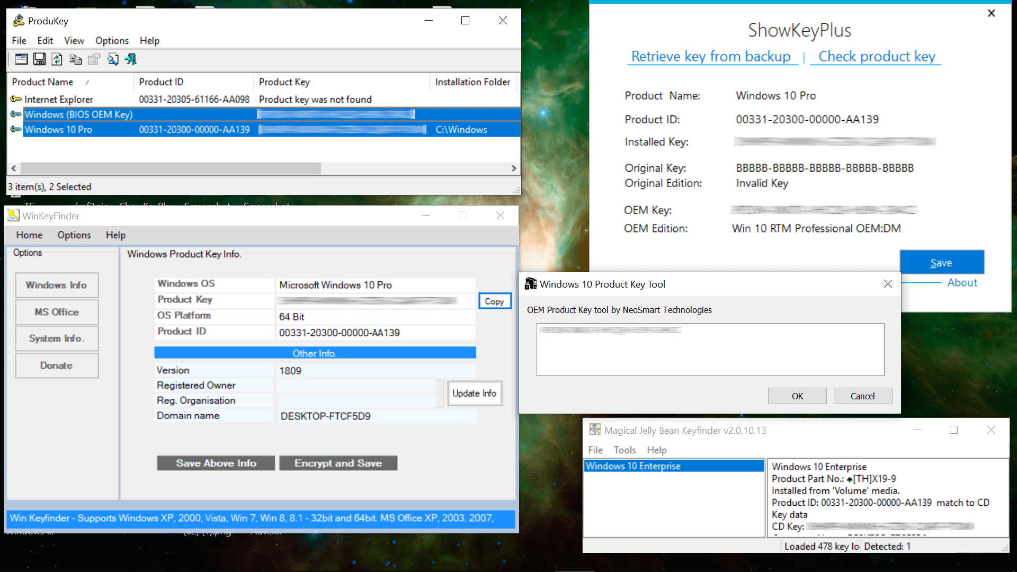Click the blurred OEM Key field in ShowKeyPlus
This screenshot has height=572, width=1017.
point(824,209)
